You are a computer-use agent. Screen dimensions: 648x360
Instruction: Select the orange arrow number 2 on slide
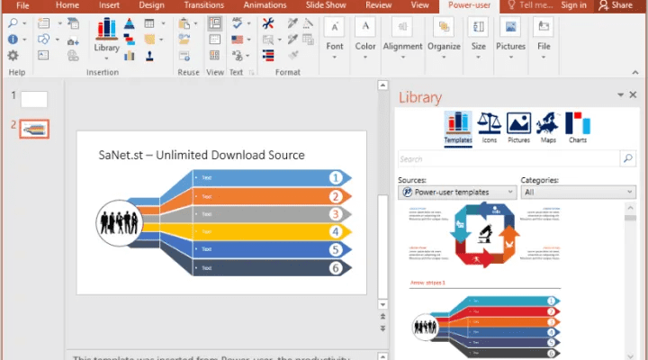click(x=272, y=196)
